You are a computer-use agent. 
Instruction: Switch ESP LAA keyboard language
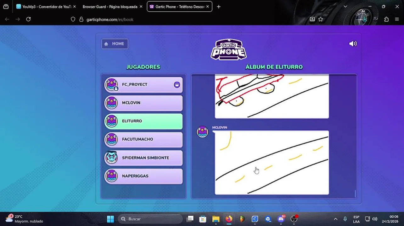coord(356,219)
